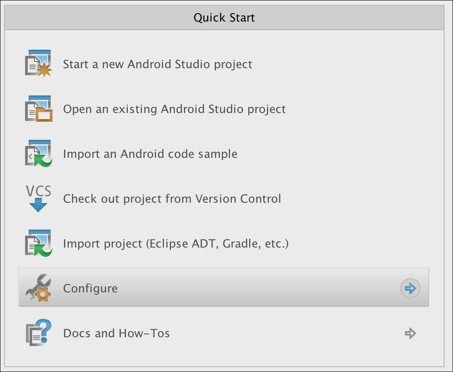Open the Docs and How-Tos label
The image size is (453, 372).
click(x=116, y=334)
